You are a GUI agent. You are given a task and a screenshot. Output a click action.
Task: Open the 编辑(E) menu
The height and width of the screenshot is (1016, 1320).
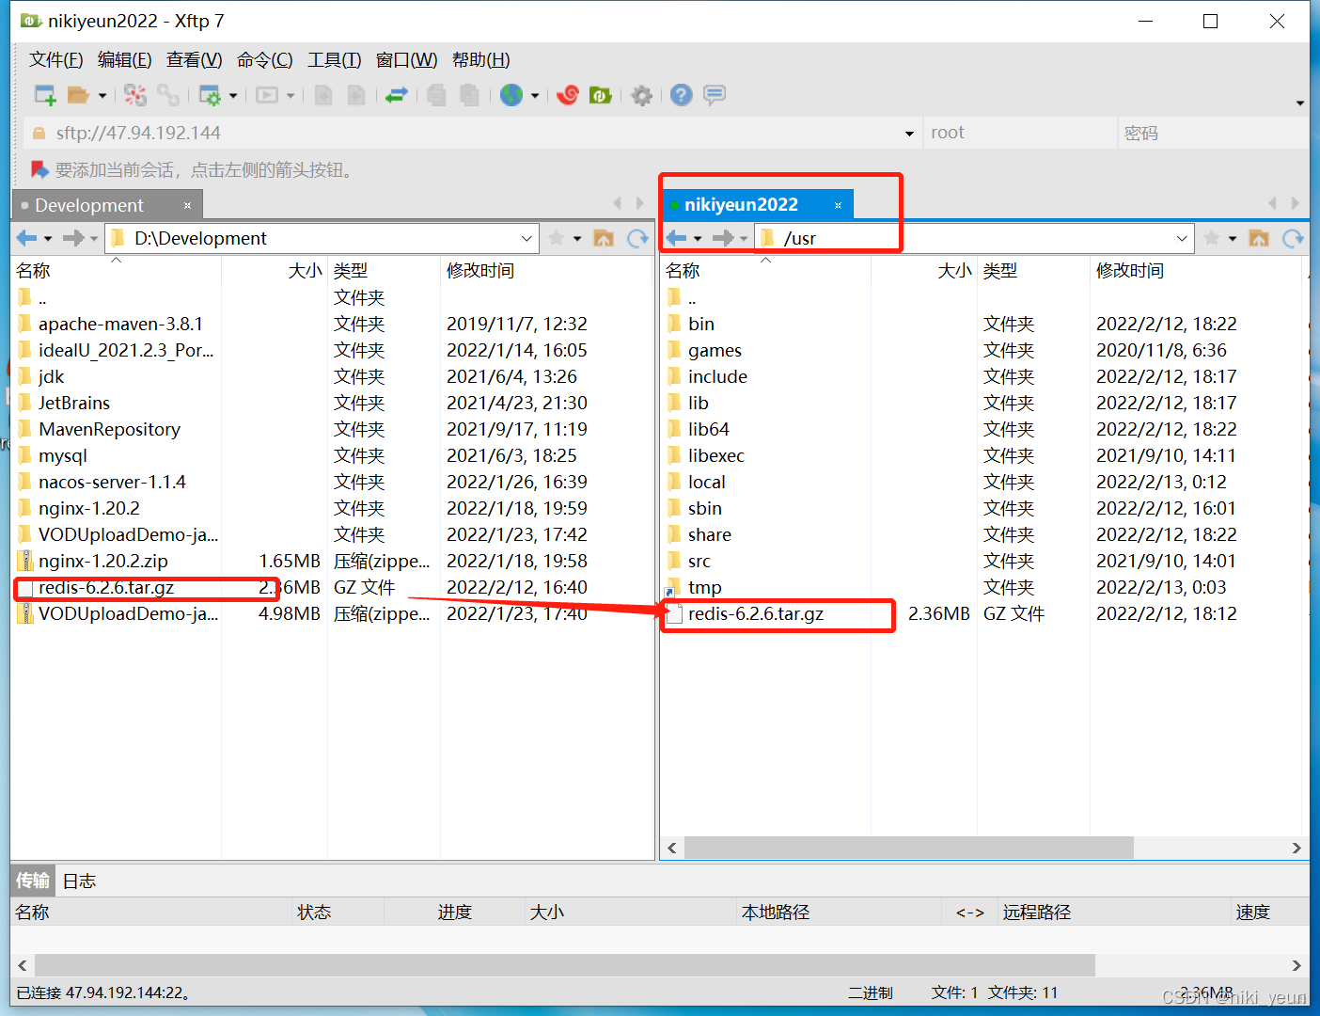pyautogui.click(x=125, y=60)
